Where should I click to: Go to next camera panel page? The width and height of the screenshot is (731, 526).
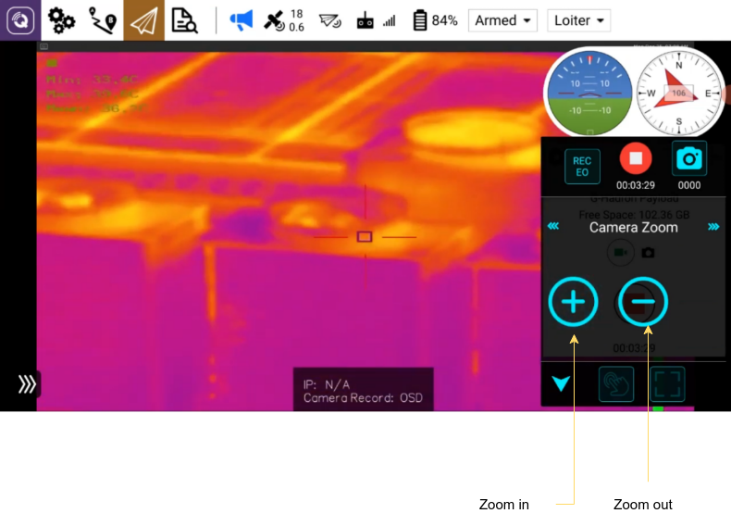point(713,227)
